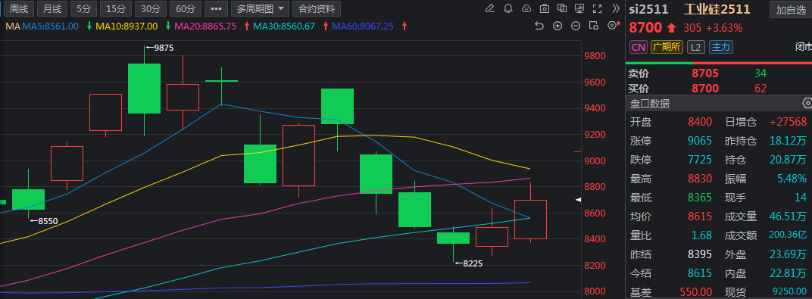Viewport: 812px width, 299px height.
Task: Expand the toolbar with double chevron
Action: (616, 8)
